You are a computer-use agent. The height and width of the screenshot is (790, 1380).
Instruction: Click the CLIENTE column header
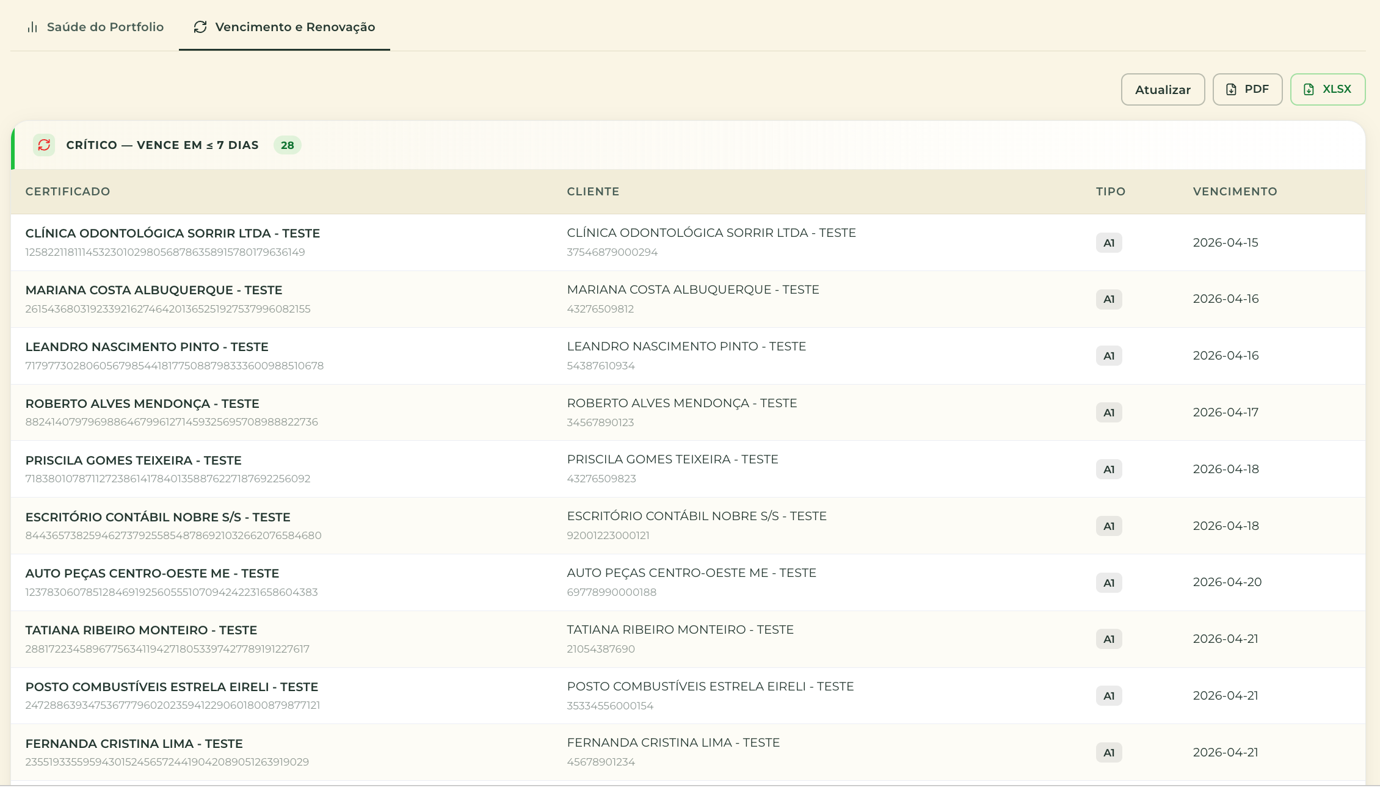coord(593,192)
